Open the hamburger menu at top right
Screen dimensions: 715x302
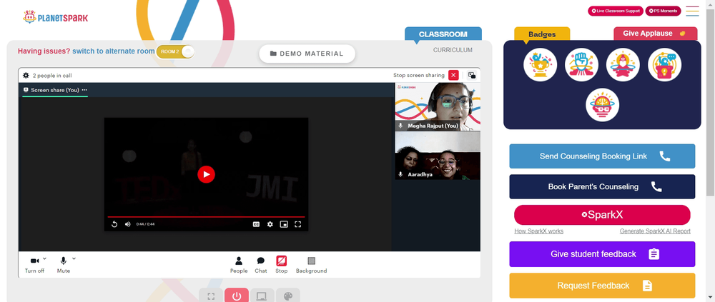(692, 11)
